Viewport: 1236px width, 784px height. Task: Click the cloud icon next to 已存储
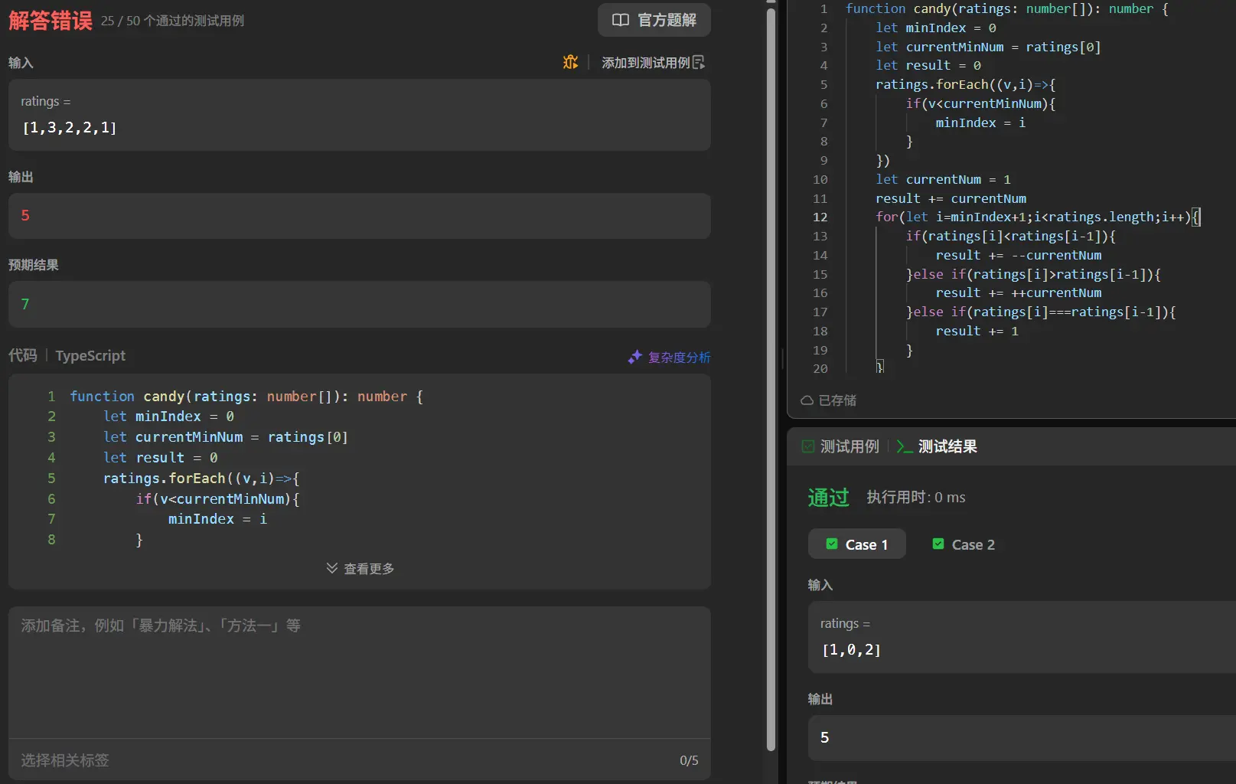[807, 400]
